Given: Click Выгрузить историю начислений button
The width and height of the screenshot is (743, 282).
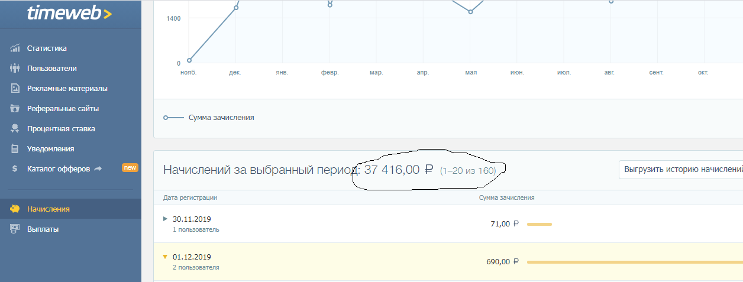Looking at the screenshot, I should point(681,170).
